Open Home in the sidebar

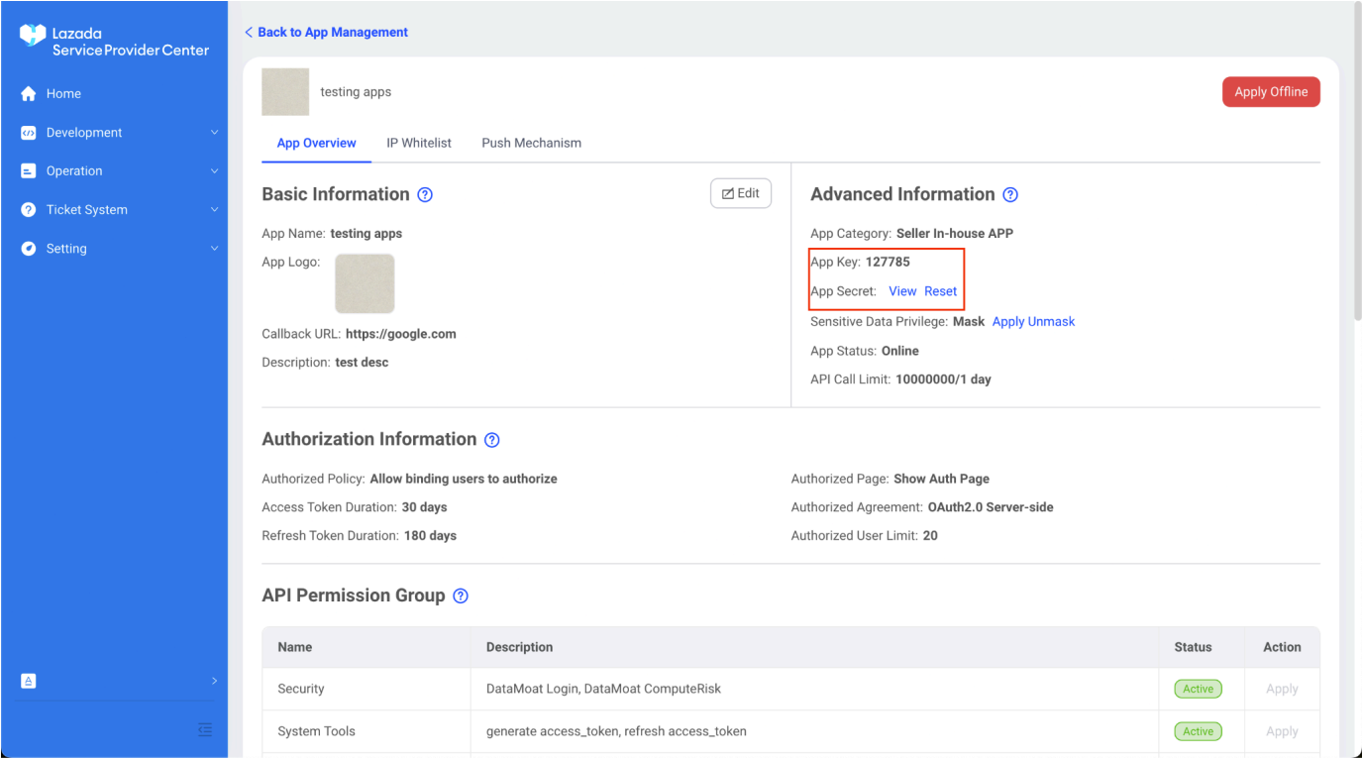click(x=63, y=94)
